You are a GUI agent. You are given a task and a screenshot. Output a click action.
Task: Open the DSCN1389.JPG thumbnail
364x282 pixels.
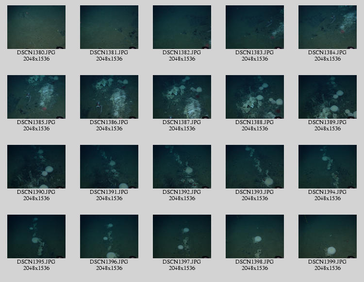click(328, 97)
